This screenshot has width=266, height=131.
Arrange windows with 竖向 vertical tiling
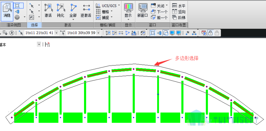[x=179, y=12]
